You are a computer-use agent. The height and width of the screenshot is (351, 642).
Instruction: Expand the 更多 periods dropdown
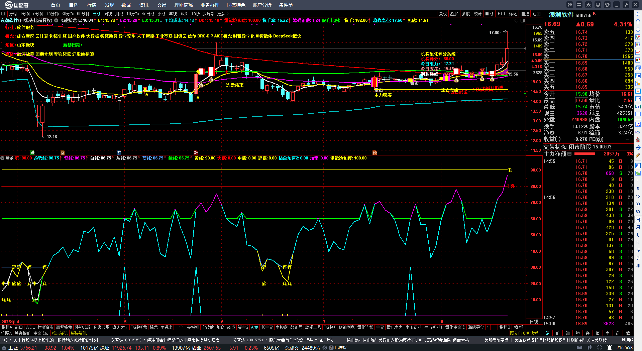223,14
